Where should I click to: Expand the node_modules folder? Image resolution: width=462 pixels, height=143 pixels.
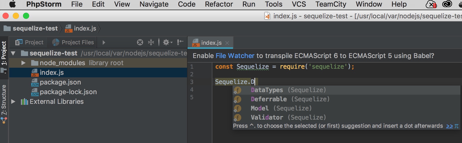[x=23, y=63]
